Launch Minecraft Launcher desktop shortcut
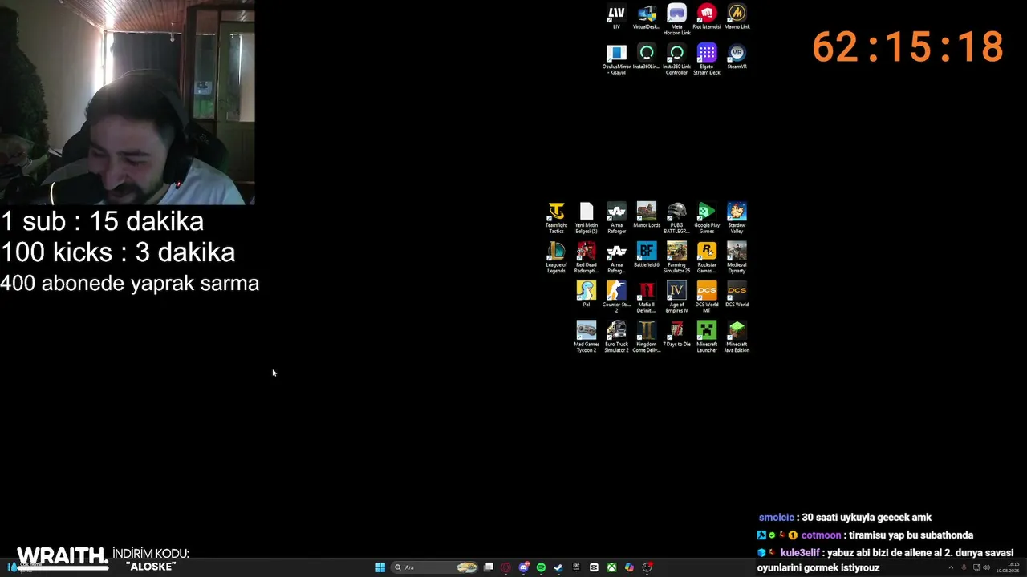 [707, 337]
